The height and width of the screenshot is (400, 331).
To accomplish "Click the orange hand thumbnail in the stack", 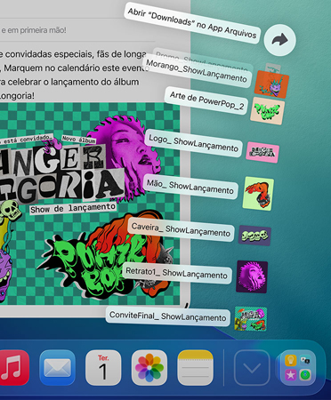I will tap(258, 194).
